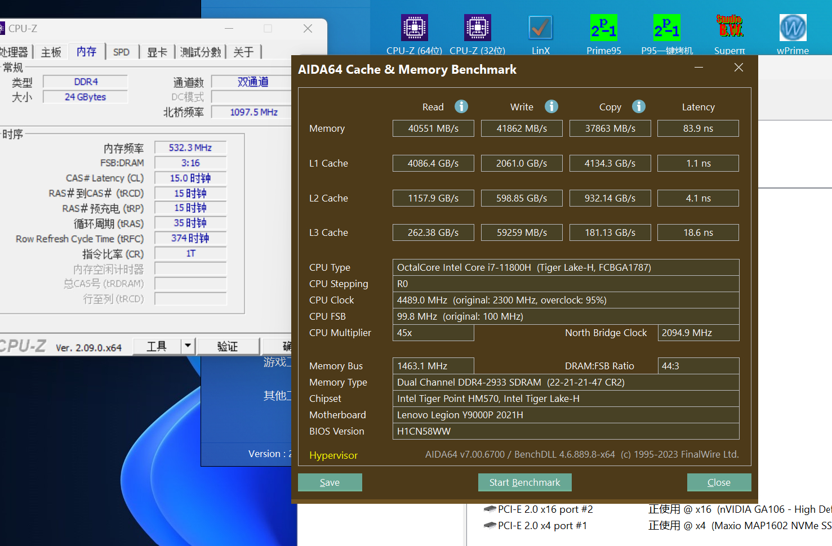Switch to the 处理器 tab in CPU-Z
The height and width of the screenshot is (546, 832).
coord(15,52)
